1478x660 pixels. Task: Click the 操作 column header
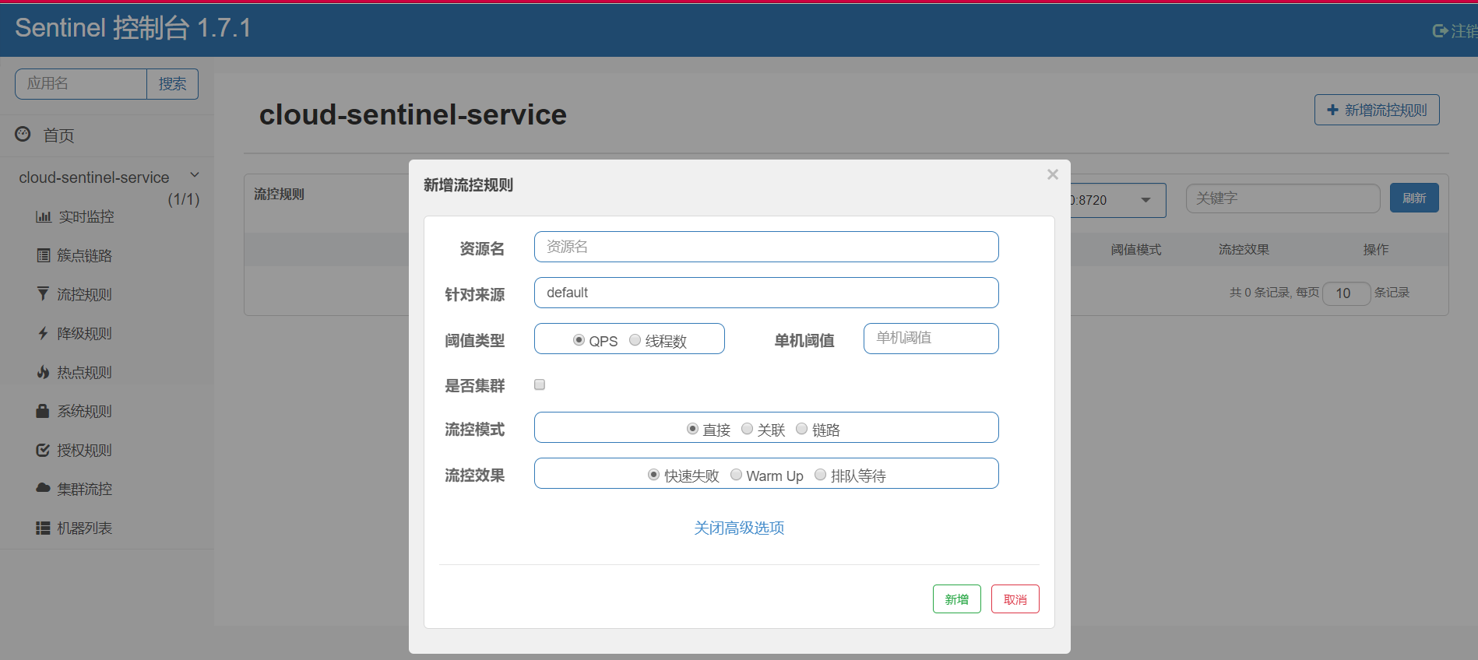pyautogui.click(x=1376, y=250)
